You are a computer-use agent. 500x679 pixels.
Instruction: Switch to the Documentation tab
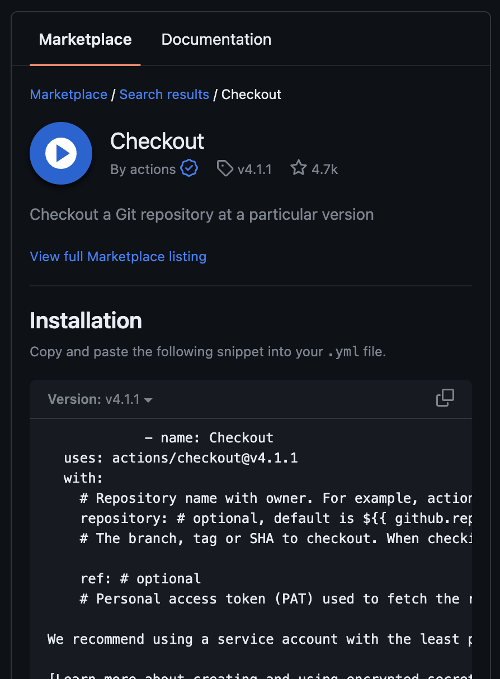(216, 40)
